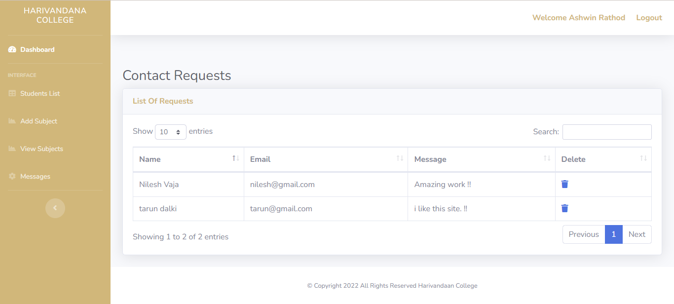Select page 1 in pagination

[614, 234]
